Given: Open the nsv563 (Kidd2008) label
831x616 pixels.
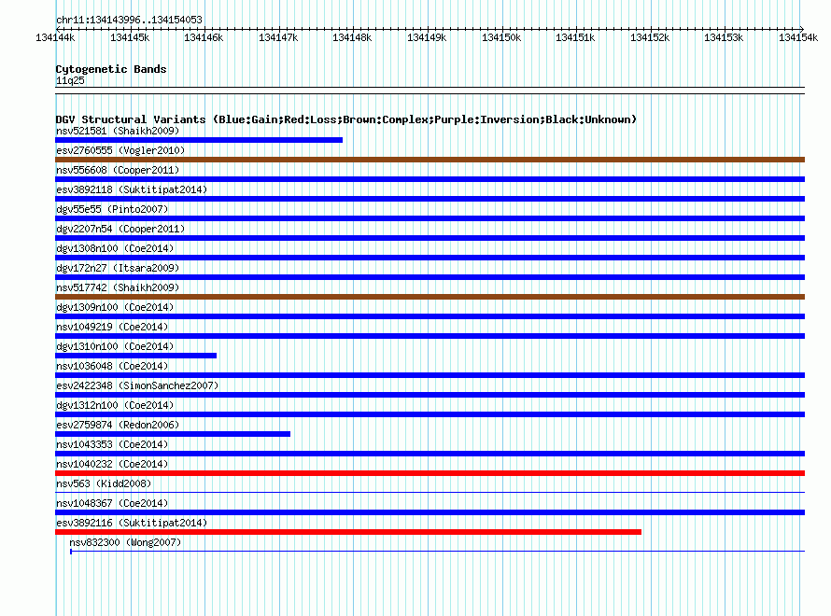Looking at the screenshot, I should click(x=104, y=483).
